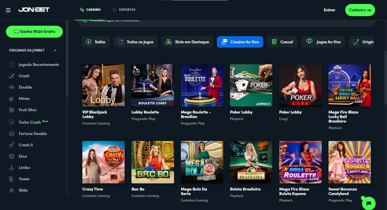Open the Mega Roulette Brazilian thumbnail
This screenshot has height=210, width=387.
pyautogui.click(x=202, y=85)
